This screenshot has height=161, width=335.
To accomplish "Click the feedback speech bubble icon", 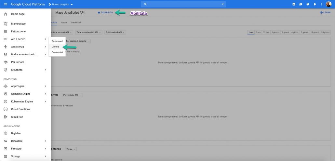I will (301, 4).
